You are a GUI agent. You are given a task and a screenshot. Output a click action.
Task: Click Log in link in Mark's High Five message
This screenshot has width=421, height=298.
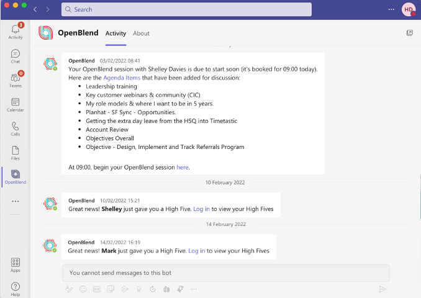(197, 251)
